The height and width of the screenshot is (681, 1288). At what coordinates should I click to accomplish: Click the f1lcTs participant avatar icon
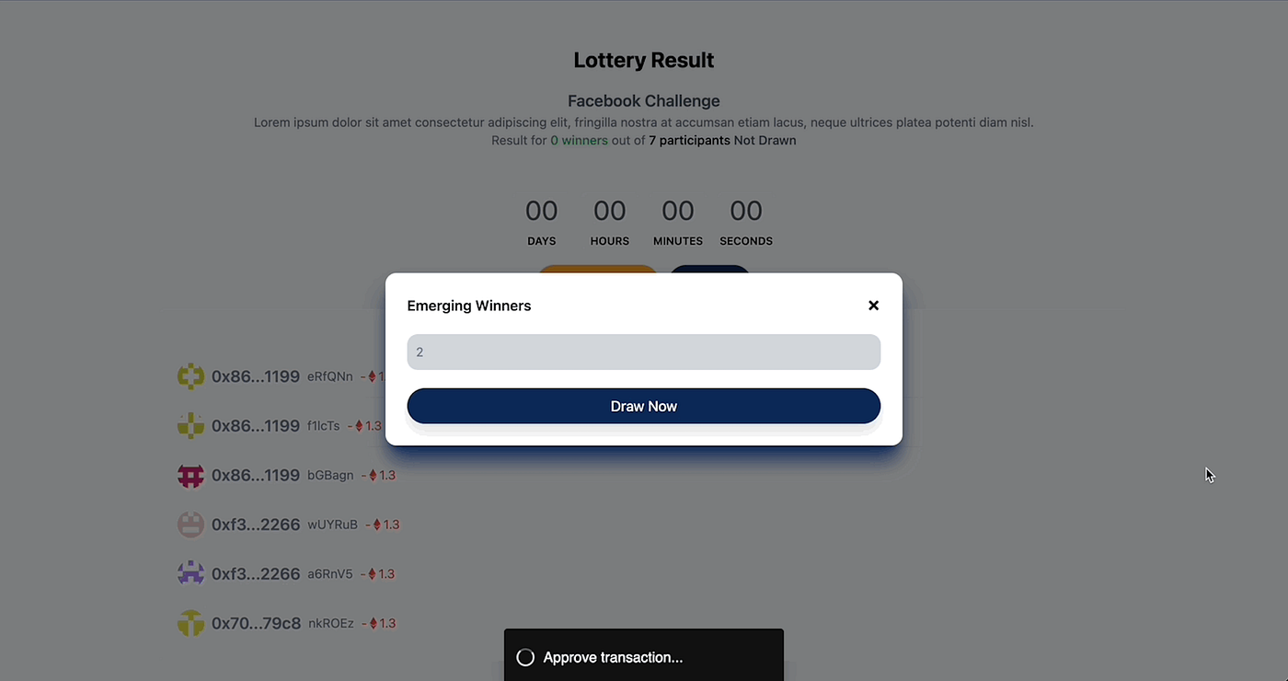(190, 426)
